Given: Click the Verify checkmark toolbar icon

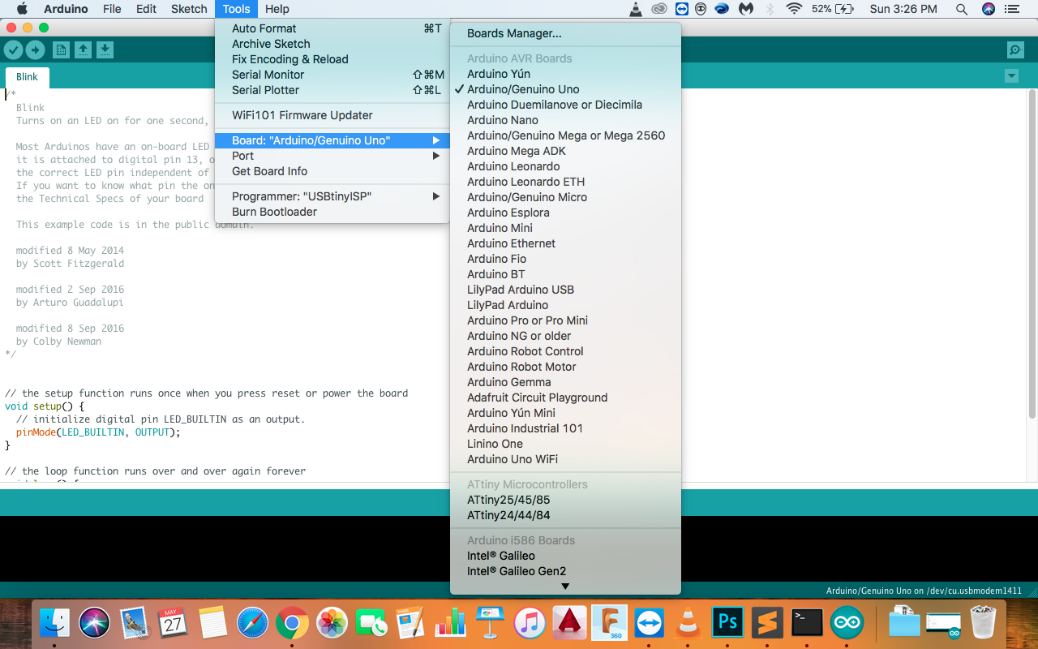Looking at the screenshot, I should [x=14, y=50].
